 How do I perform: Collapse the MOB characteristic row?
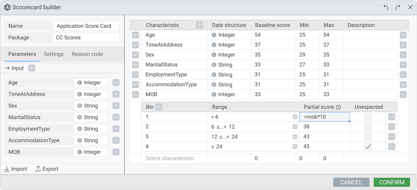136,95
